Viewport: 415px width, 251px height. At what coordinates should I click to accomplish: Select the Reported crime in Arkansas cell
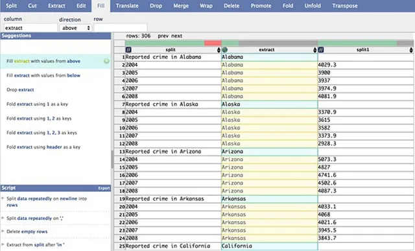coord(173,199)
